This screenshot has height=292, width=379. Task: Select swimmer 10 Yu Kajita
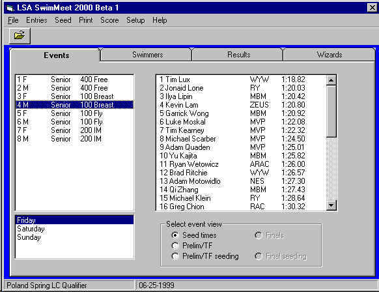(241, 156)
